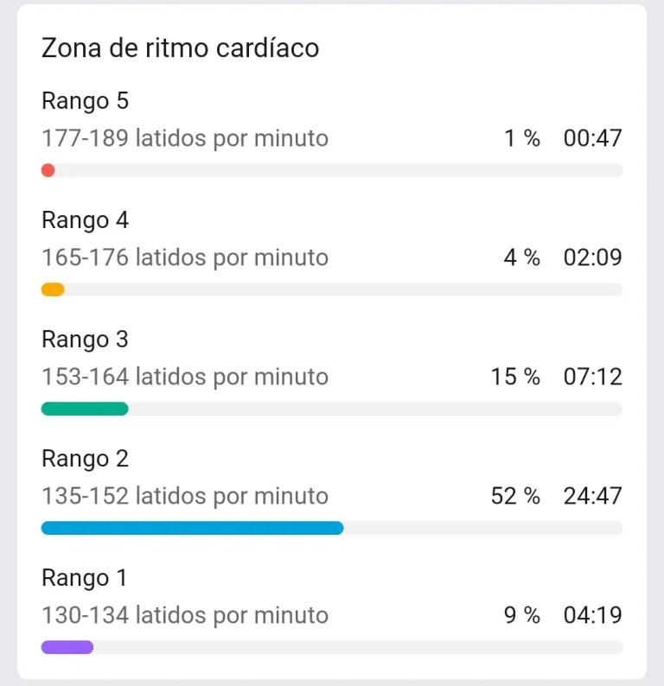
Task: Tap the 'Zona de ritmo cardíaco' heading
Action: coord(180,48)
